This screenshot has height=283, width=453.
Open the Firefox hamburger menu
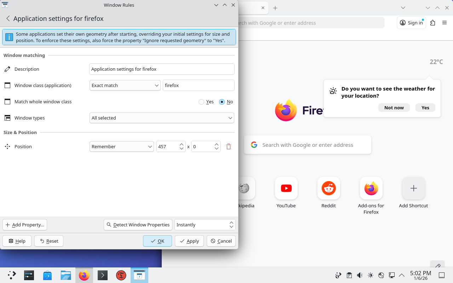(x=445, y=23)
